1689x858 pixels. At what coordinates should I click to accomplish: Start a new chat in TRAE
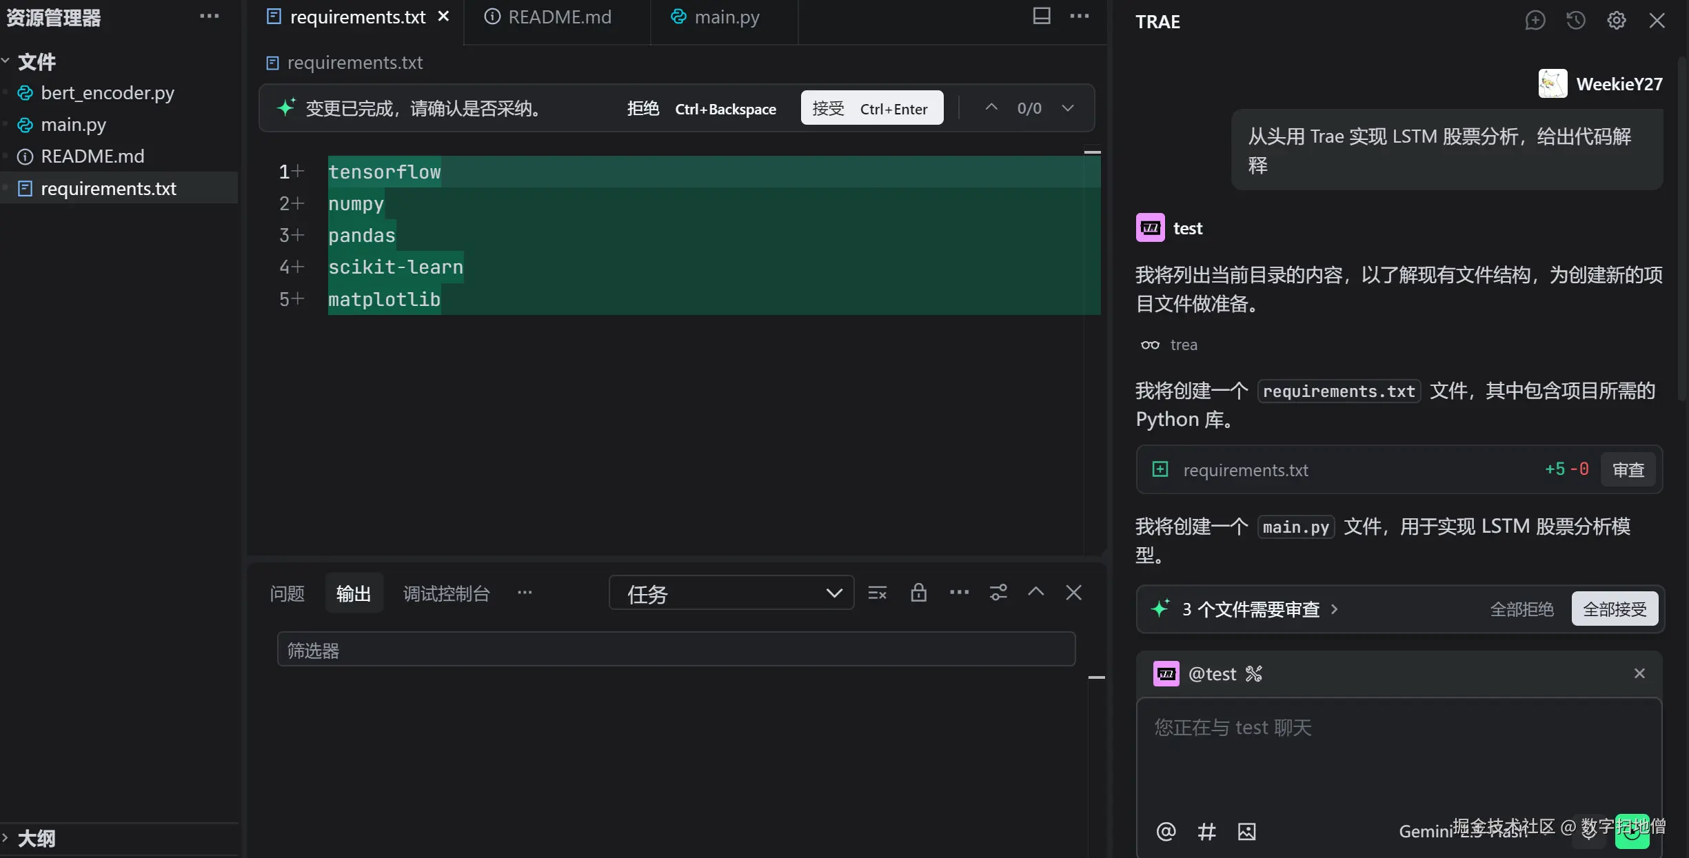[x=1535, y=21]
